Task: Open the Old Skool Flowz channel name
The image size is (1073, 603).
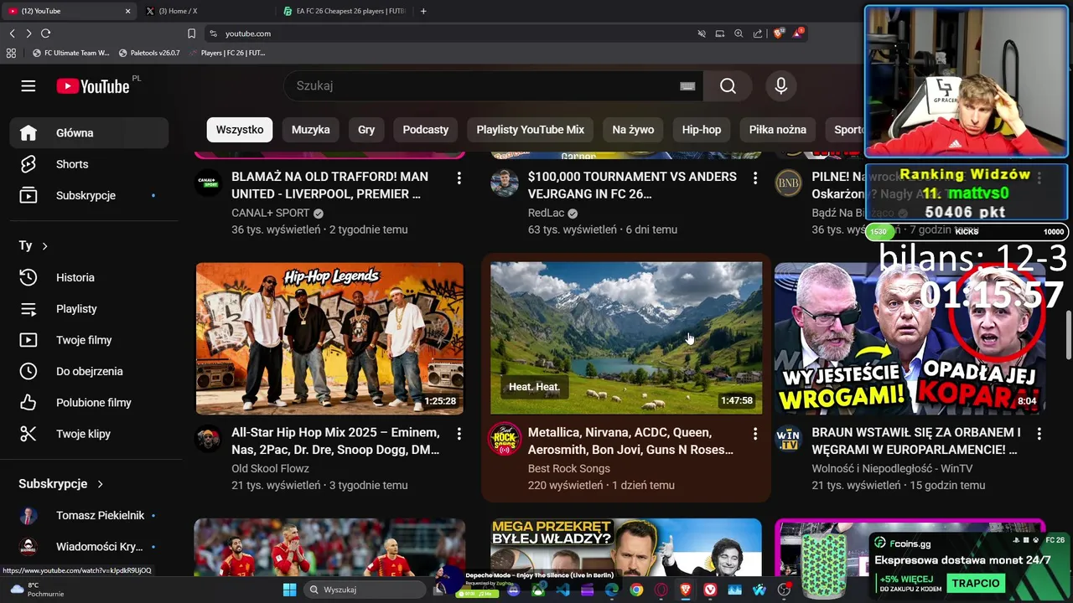Action: pos(270,469)
